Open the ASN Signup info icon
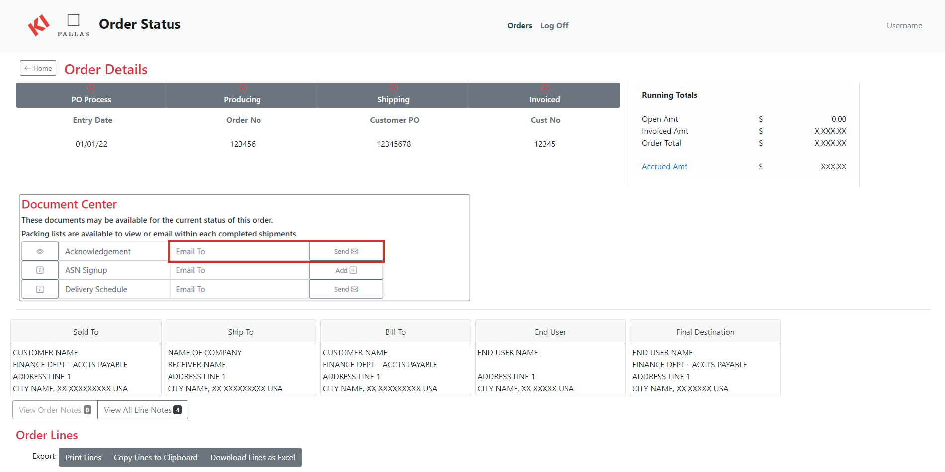The height and width of the screenshot is (472, 945). point(40,270)
